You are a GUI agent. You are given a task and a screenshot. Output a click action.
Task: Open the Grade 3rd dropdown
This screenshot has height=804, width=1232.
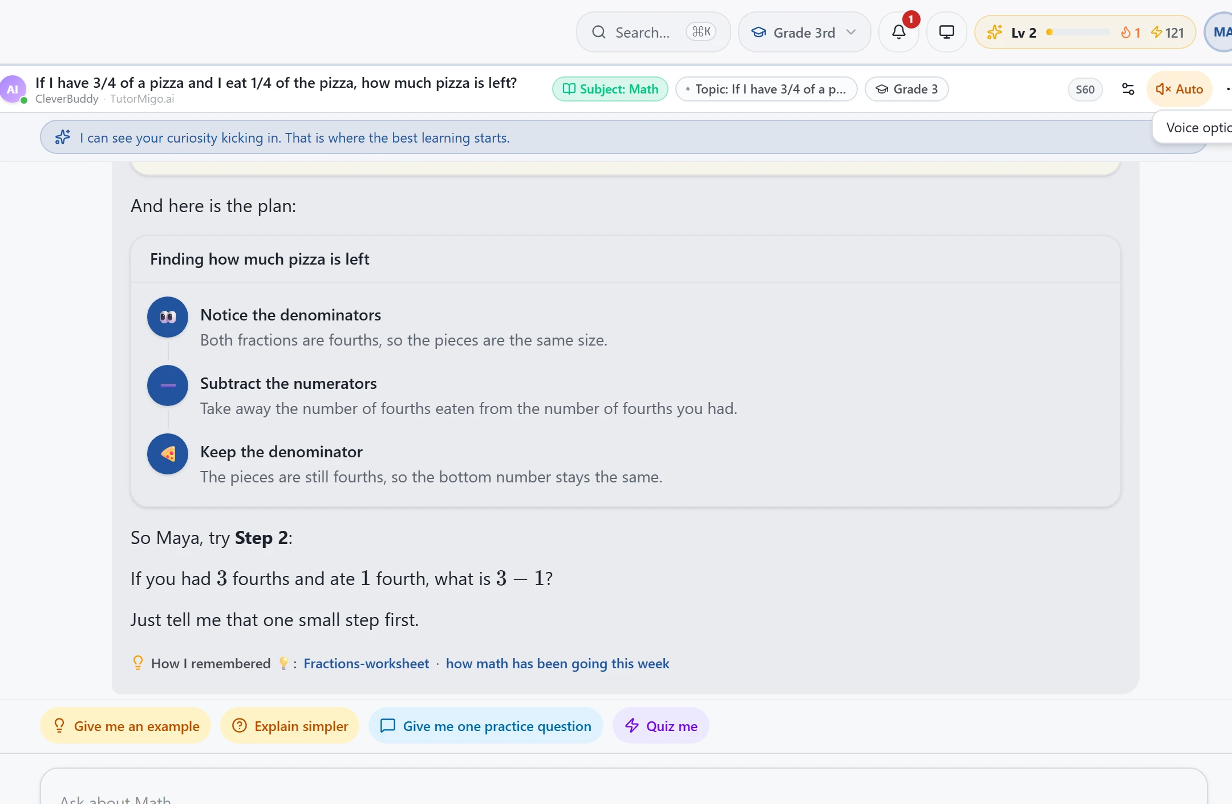click(x=804, y=33)
